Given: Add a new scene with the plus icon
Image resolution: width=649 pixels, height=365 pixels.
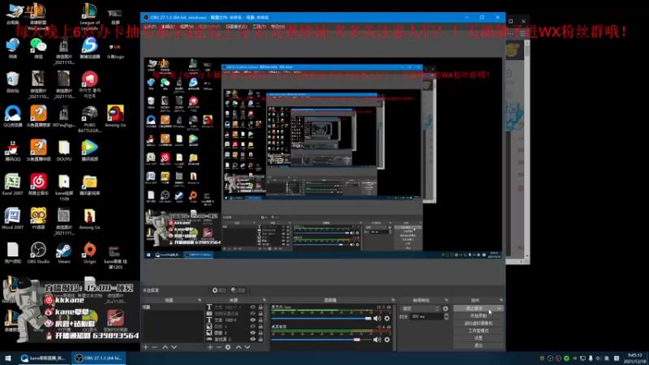Looking at the screenshot, I should point(146,347).
